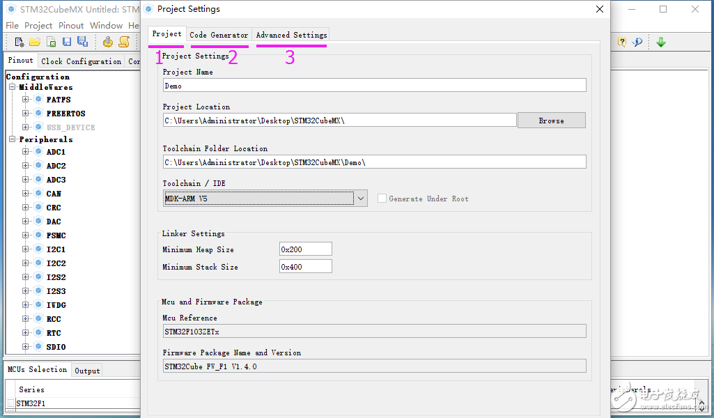The width and height of the screenshot is (714, 418).
Task: Open the Toolchain / IDE dropdown
Action: (361, 199)
